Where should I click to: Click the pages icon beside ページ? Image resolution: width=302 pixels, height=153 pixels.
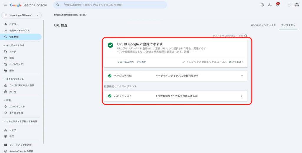point(6,52)
